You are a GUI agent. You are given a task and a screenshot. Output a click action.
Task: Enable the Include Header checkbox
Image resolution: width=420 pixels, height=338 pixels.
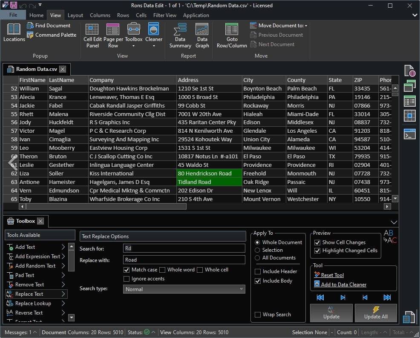[258, 271]
